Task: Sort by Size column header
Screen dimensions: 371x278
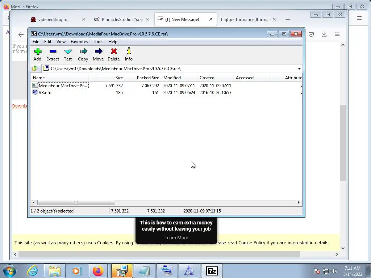Action: click(107, 78)
